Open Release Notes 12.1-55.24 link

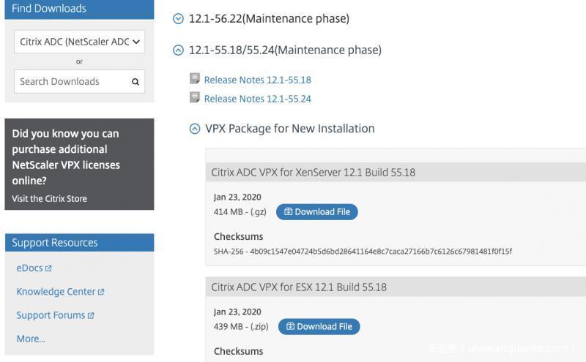(257, 99)
